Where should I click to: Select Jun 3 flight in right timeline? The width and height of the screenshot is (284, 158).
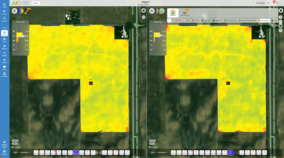[242, 152]
